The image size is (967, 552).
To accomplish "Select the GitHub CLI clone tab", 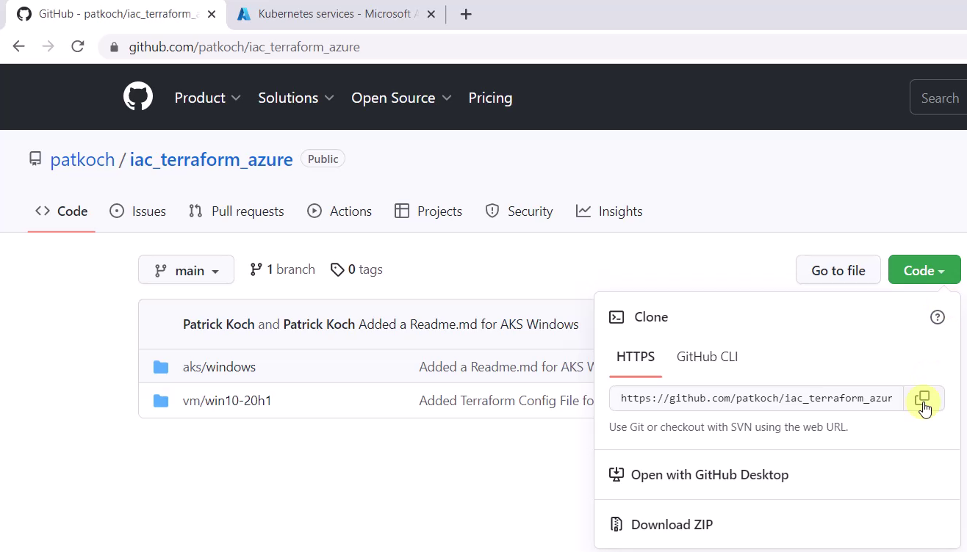I will pos(707,357).
